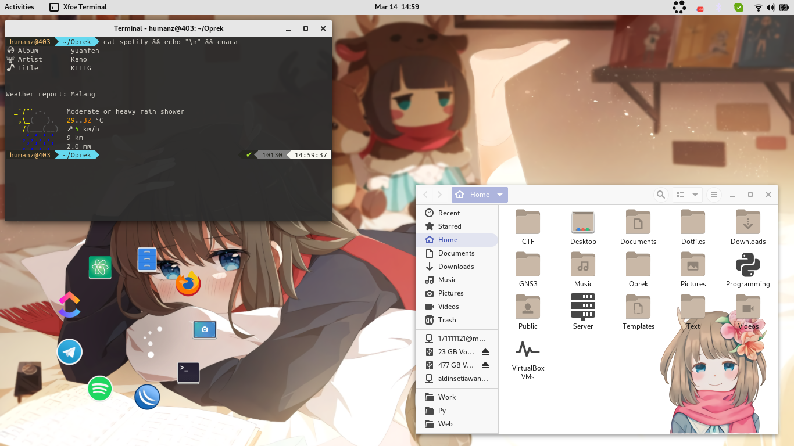
Task: Open Pictures from the sidebar list
Action: 457,293
